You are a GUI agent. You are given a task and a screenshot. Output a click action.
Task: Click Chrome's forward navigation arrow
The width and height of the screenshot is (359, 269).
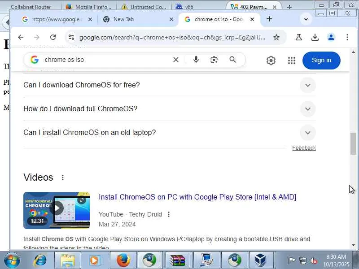coord(37,37)
